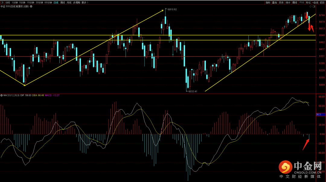326x182 pixels.
Task: Click the 6351 price axis label
Action: (x=322, y=56)
